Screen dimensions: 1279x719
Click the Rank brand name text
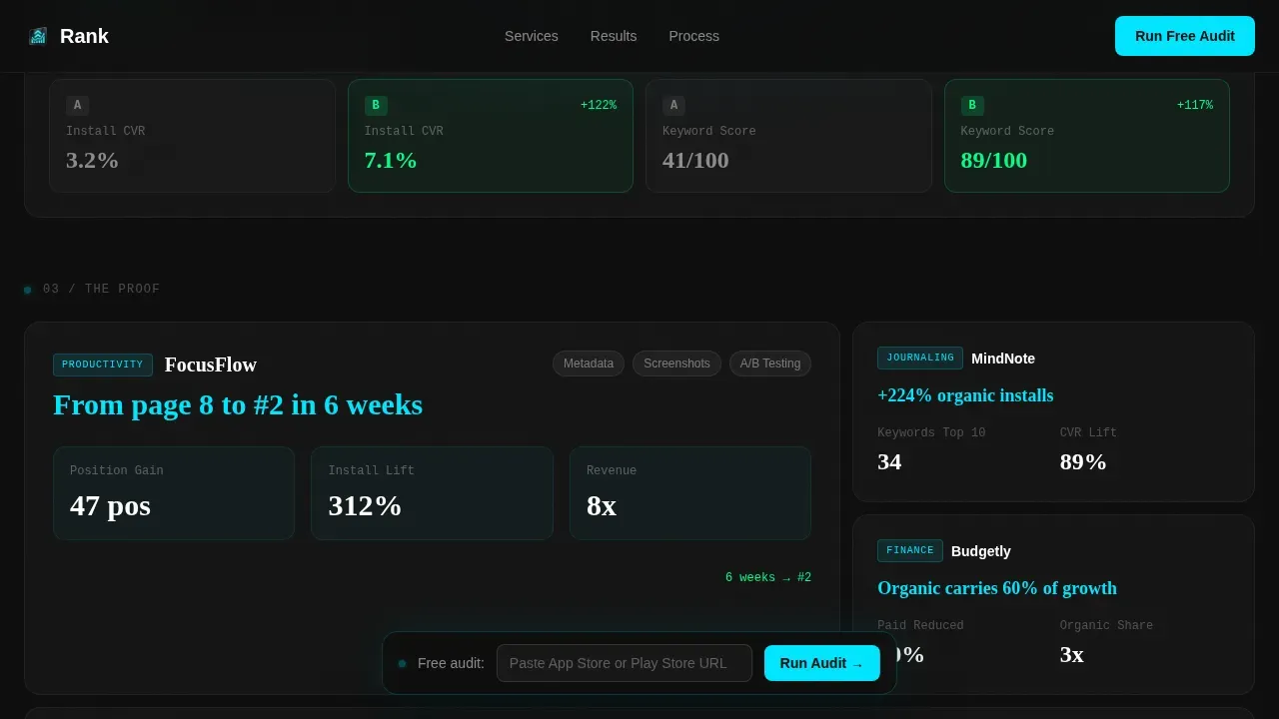click(84, 36)
